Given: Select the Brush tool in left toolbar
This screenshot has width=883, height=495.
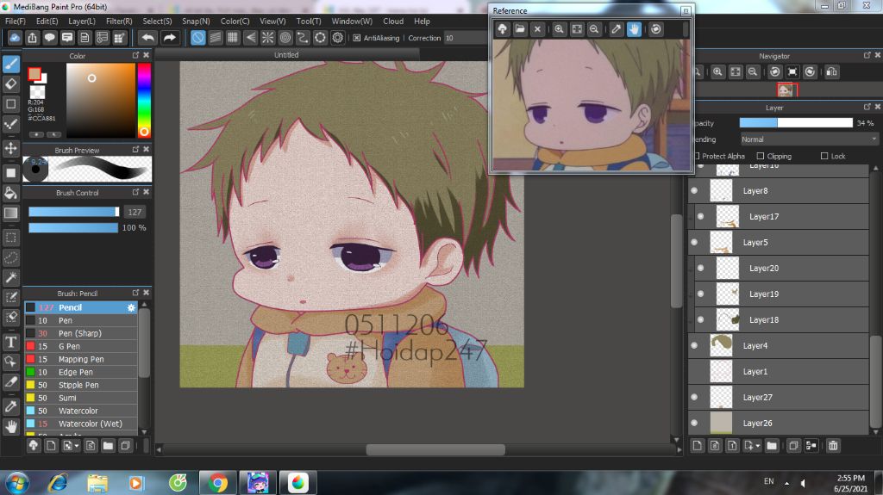Looking at the screenshot, I should 10,64.
